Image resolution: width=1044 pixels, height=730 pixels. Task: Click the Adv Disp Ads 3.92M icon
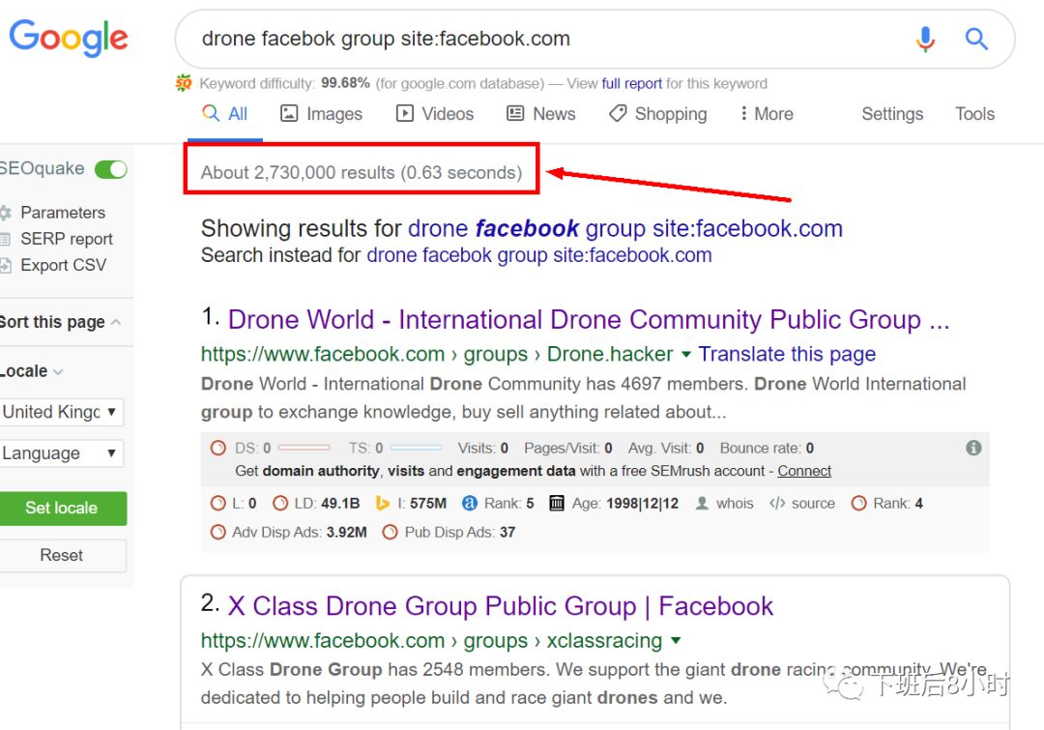tap(217, 532)
